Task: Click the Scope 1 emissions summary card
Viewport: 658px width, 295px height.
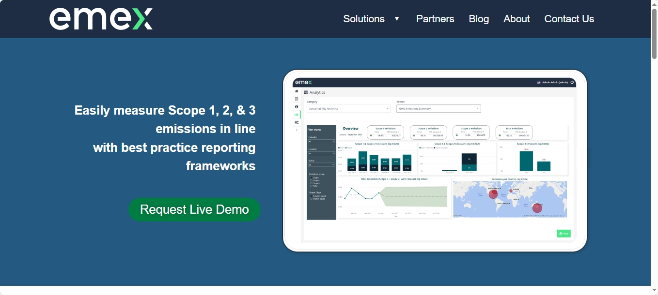Action: (385, 133)
